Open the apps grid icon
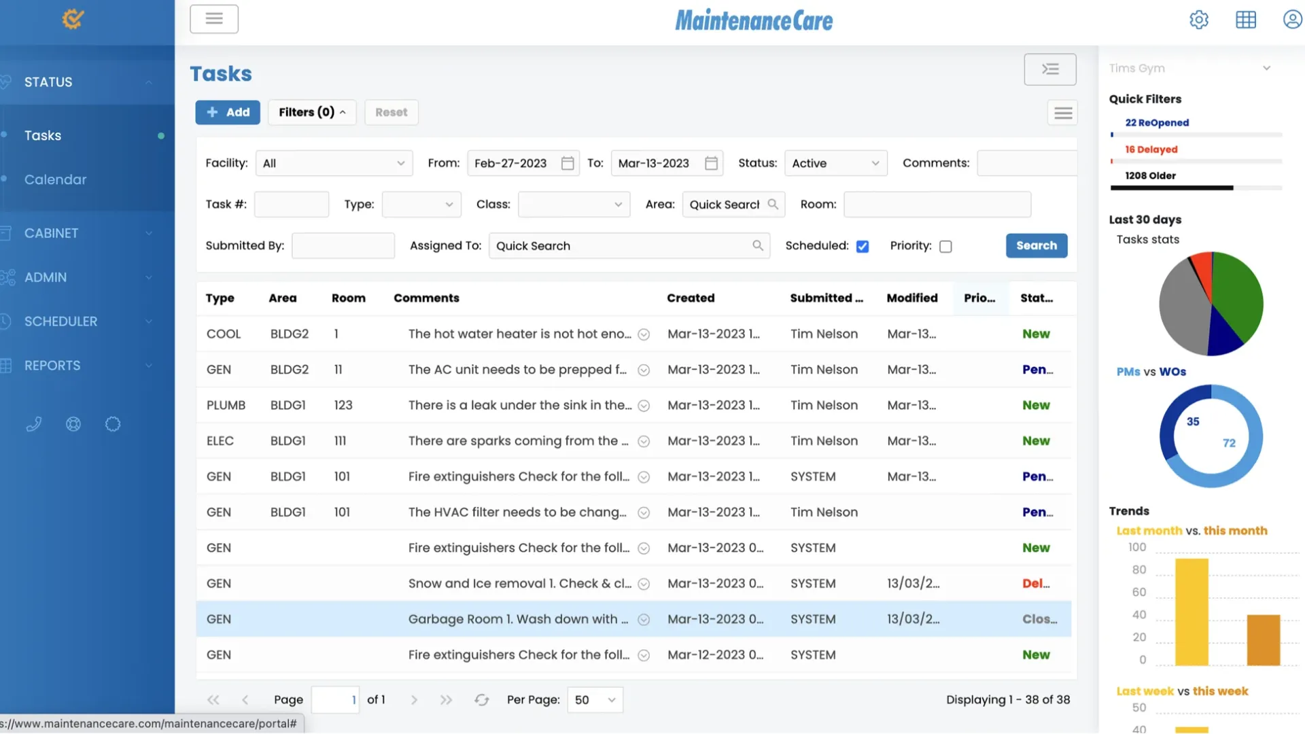 [x=1245, y=20]
